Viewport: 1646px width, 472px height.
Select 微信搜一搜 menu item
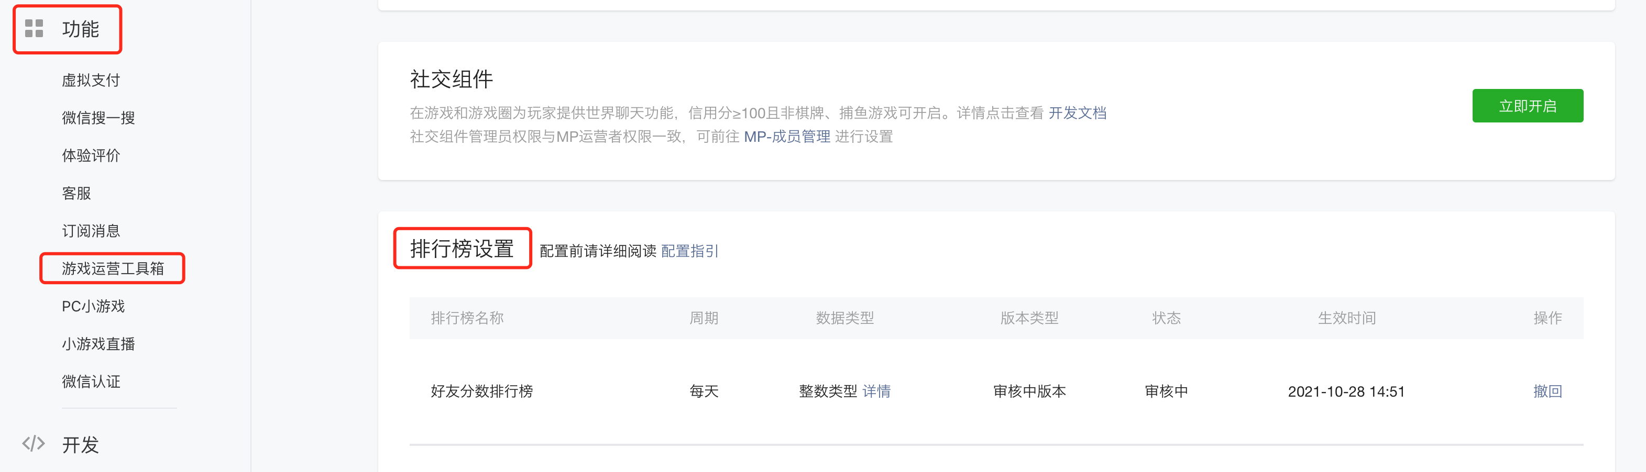[98, 118]
